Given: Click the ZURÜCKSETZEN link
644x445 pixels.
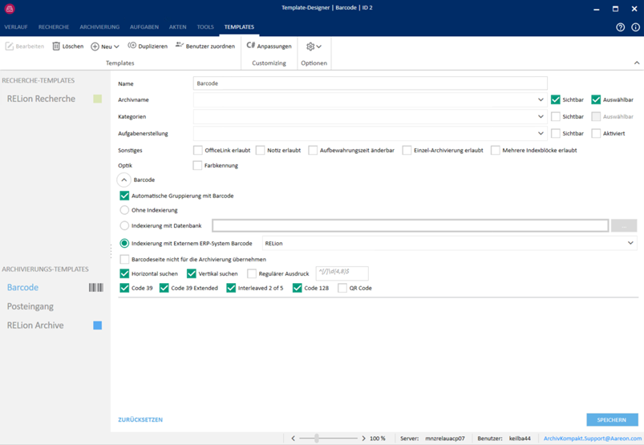Looking at the screenshot, I should tap(140, 419).
